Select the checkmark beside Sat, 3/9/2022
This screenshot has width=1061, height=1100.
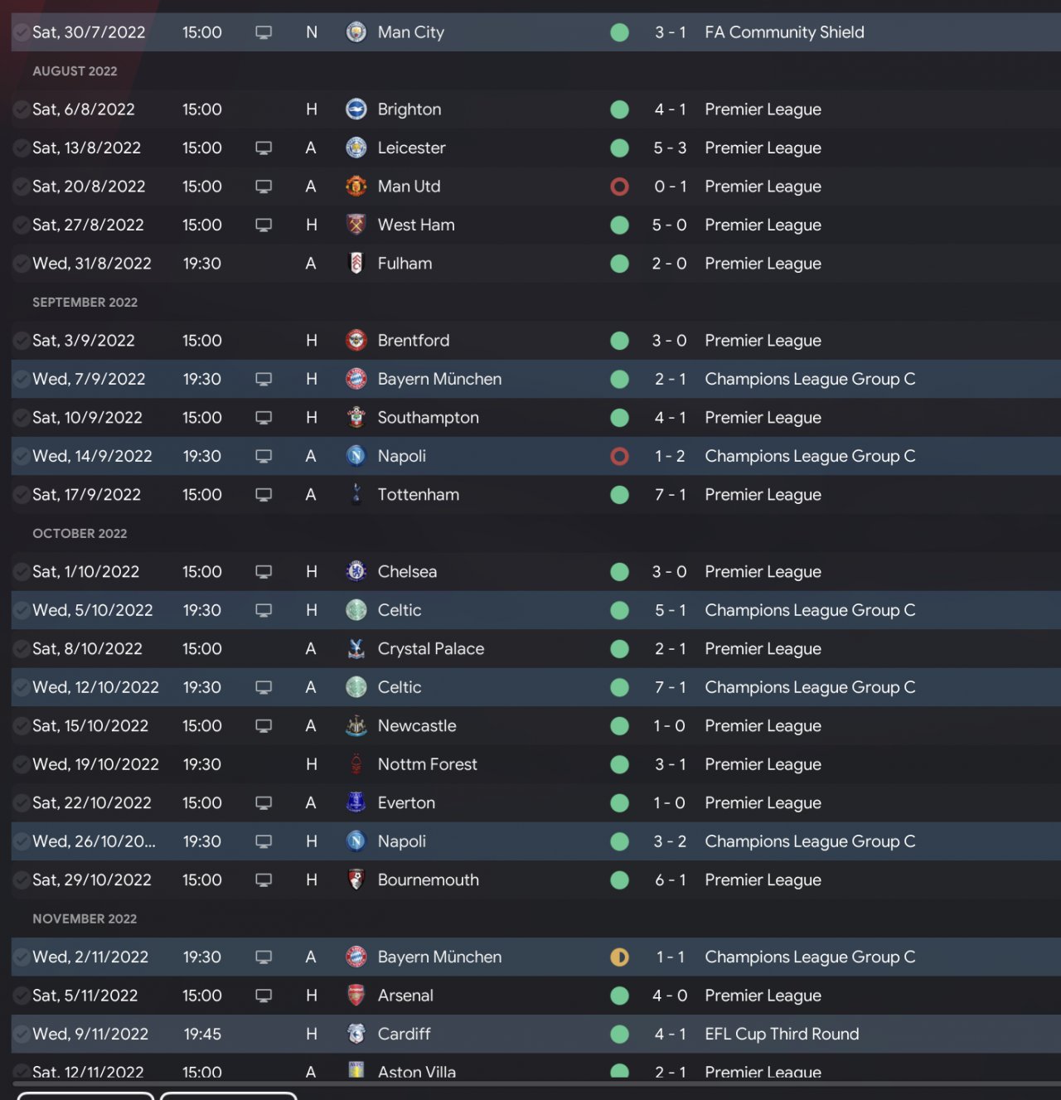point(22,341)
